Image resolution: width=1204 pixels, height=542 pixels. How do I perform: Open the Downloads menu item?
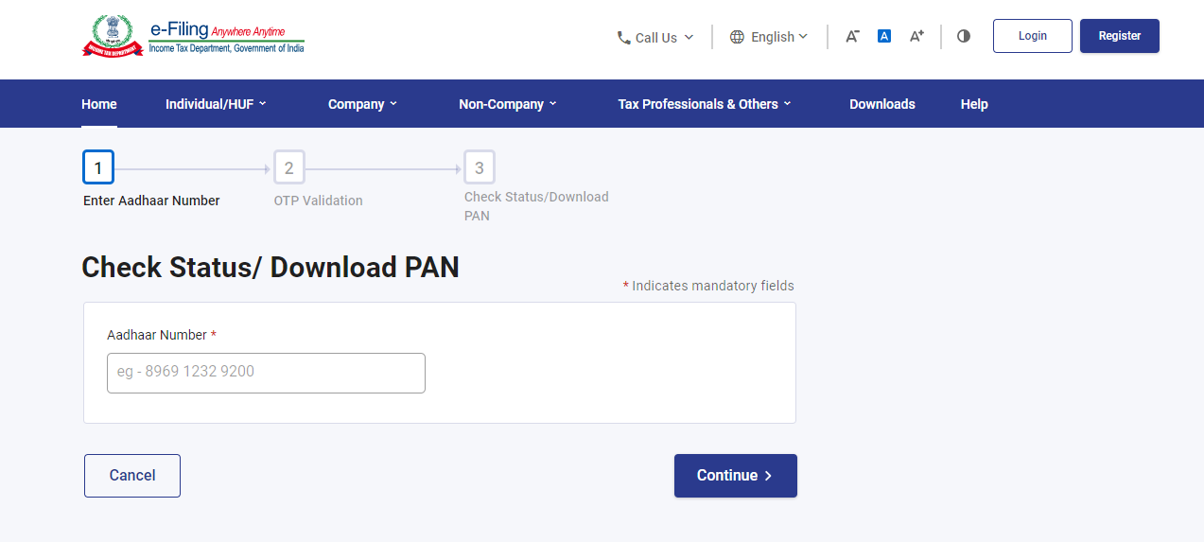pyautogui.click(x=882, y=104)
